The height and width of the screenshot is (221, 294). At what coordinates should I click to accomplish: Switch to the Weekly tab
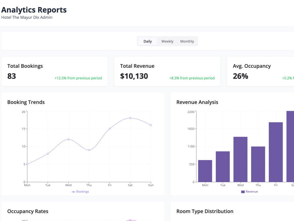[x=167, y=41]
